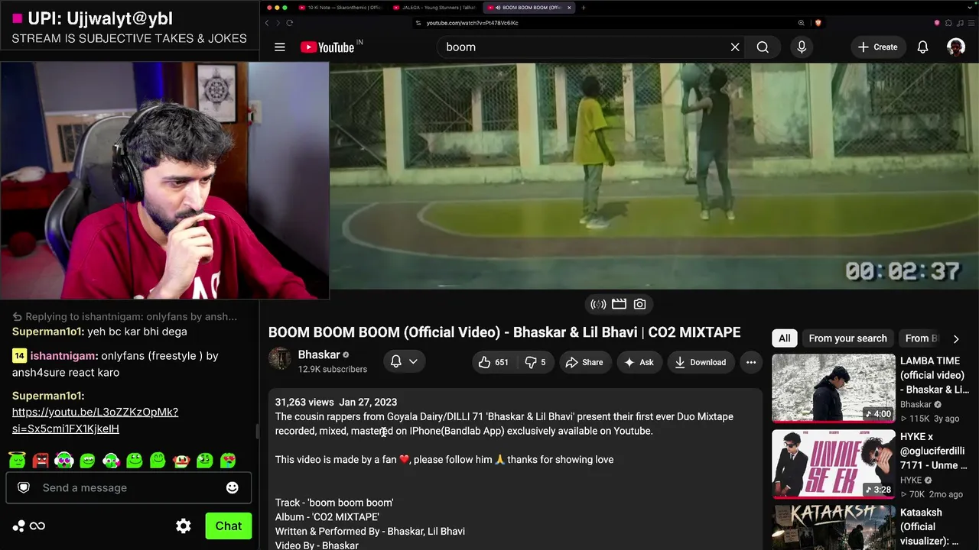This screenshot has height=550, width=979.
Task: Click '12.9K subscribers' text
Action: [x=333, y=370]
